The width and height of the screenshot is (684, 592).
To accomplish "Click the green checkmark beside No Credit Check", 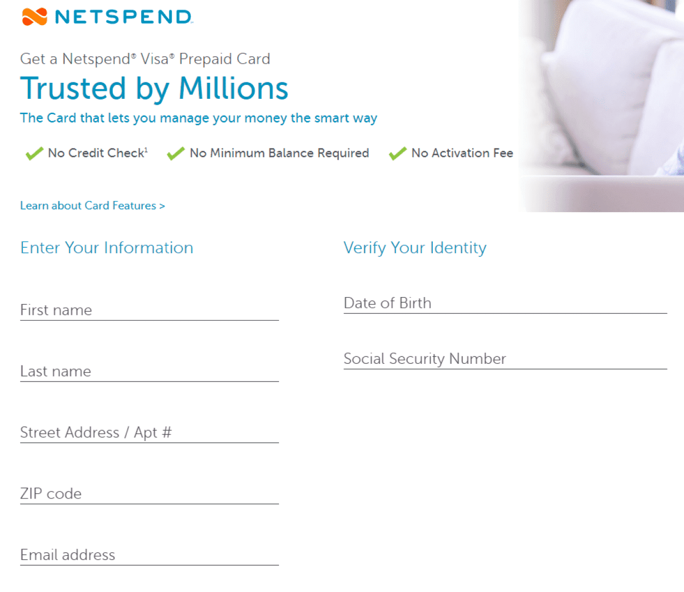I will pyautogui.click(x=33, y=153).
